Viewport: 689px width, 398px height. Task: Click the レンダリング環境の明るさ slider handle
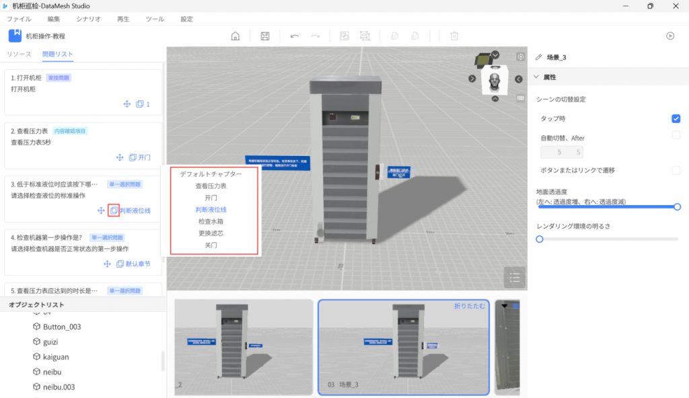(539, 239)
